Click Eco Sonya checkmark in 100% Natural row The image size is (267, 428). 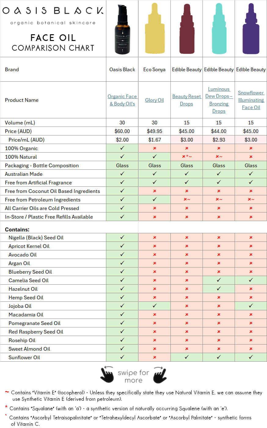[155, 157]
